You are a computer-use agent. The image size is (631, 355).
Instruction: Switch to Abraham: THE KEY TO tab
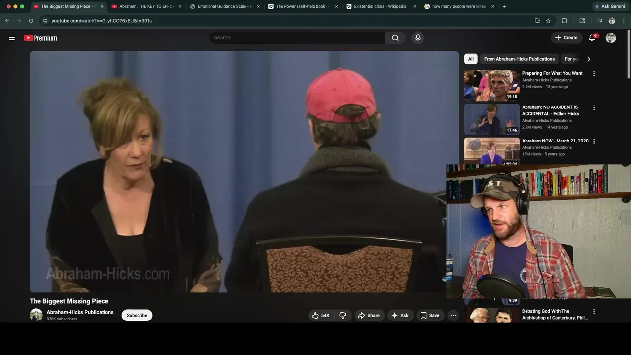point(146,6)
